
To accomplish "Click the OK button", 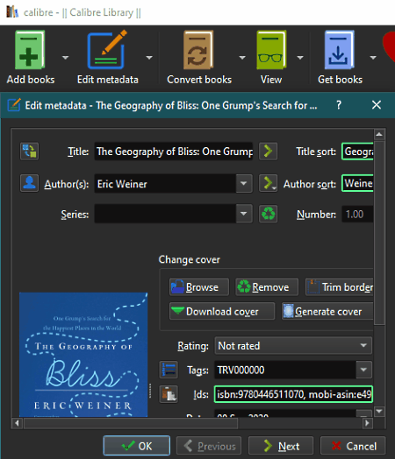I will [137, 446].
